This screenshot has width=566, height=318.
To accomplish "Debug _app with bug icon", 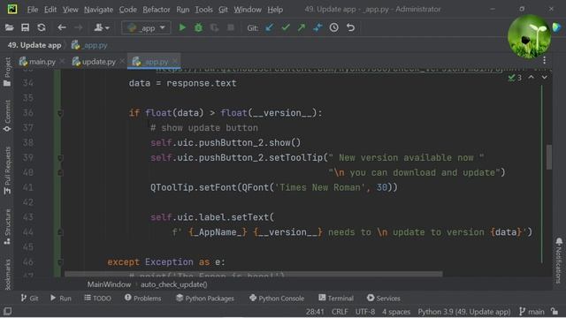I will [198, 27].
